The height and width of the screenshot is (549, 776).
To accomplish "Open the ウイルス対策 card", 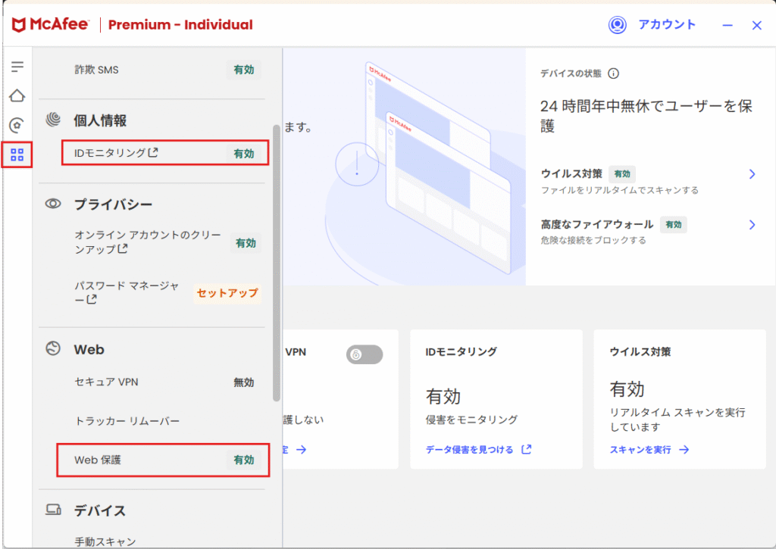I will point(680,400).
